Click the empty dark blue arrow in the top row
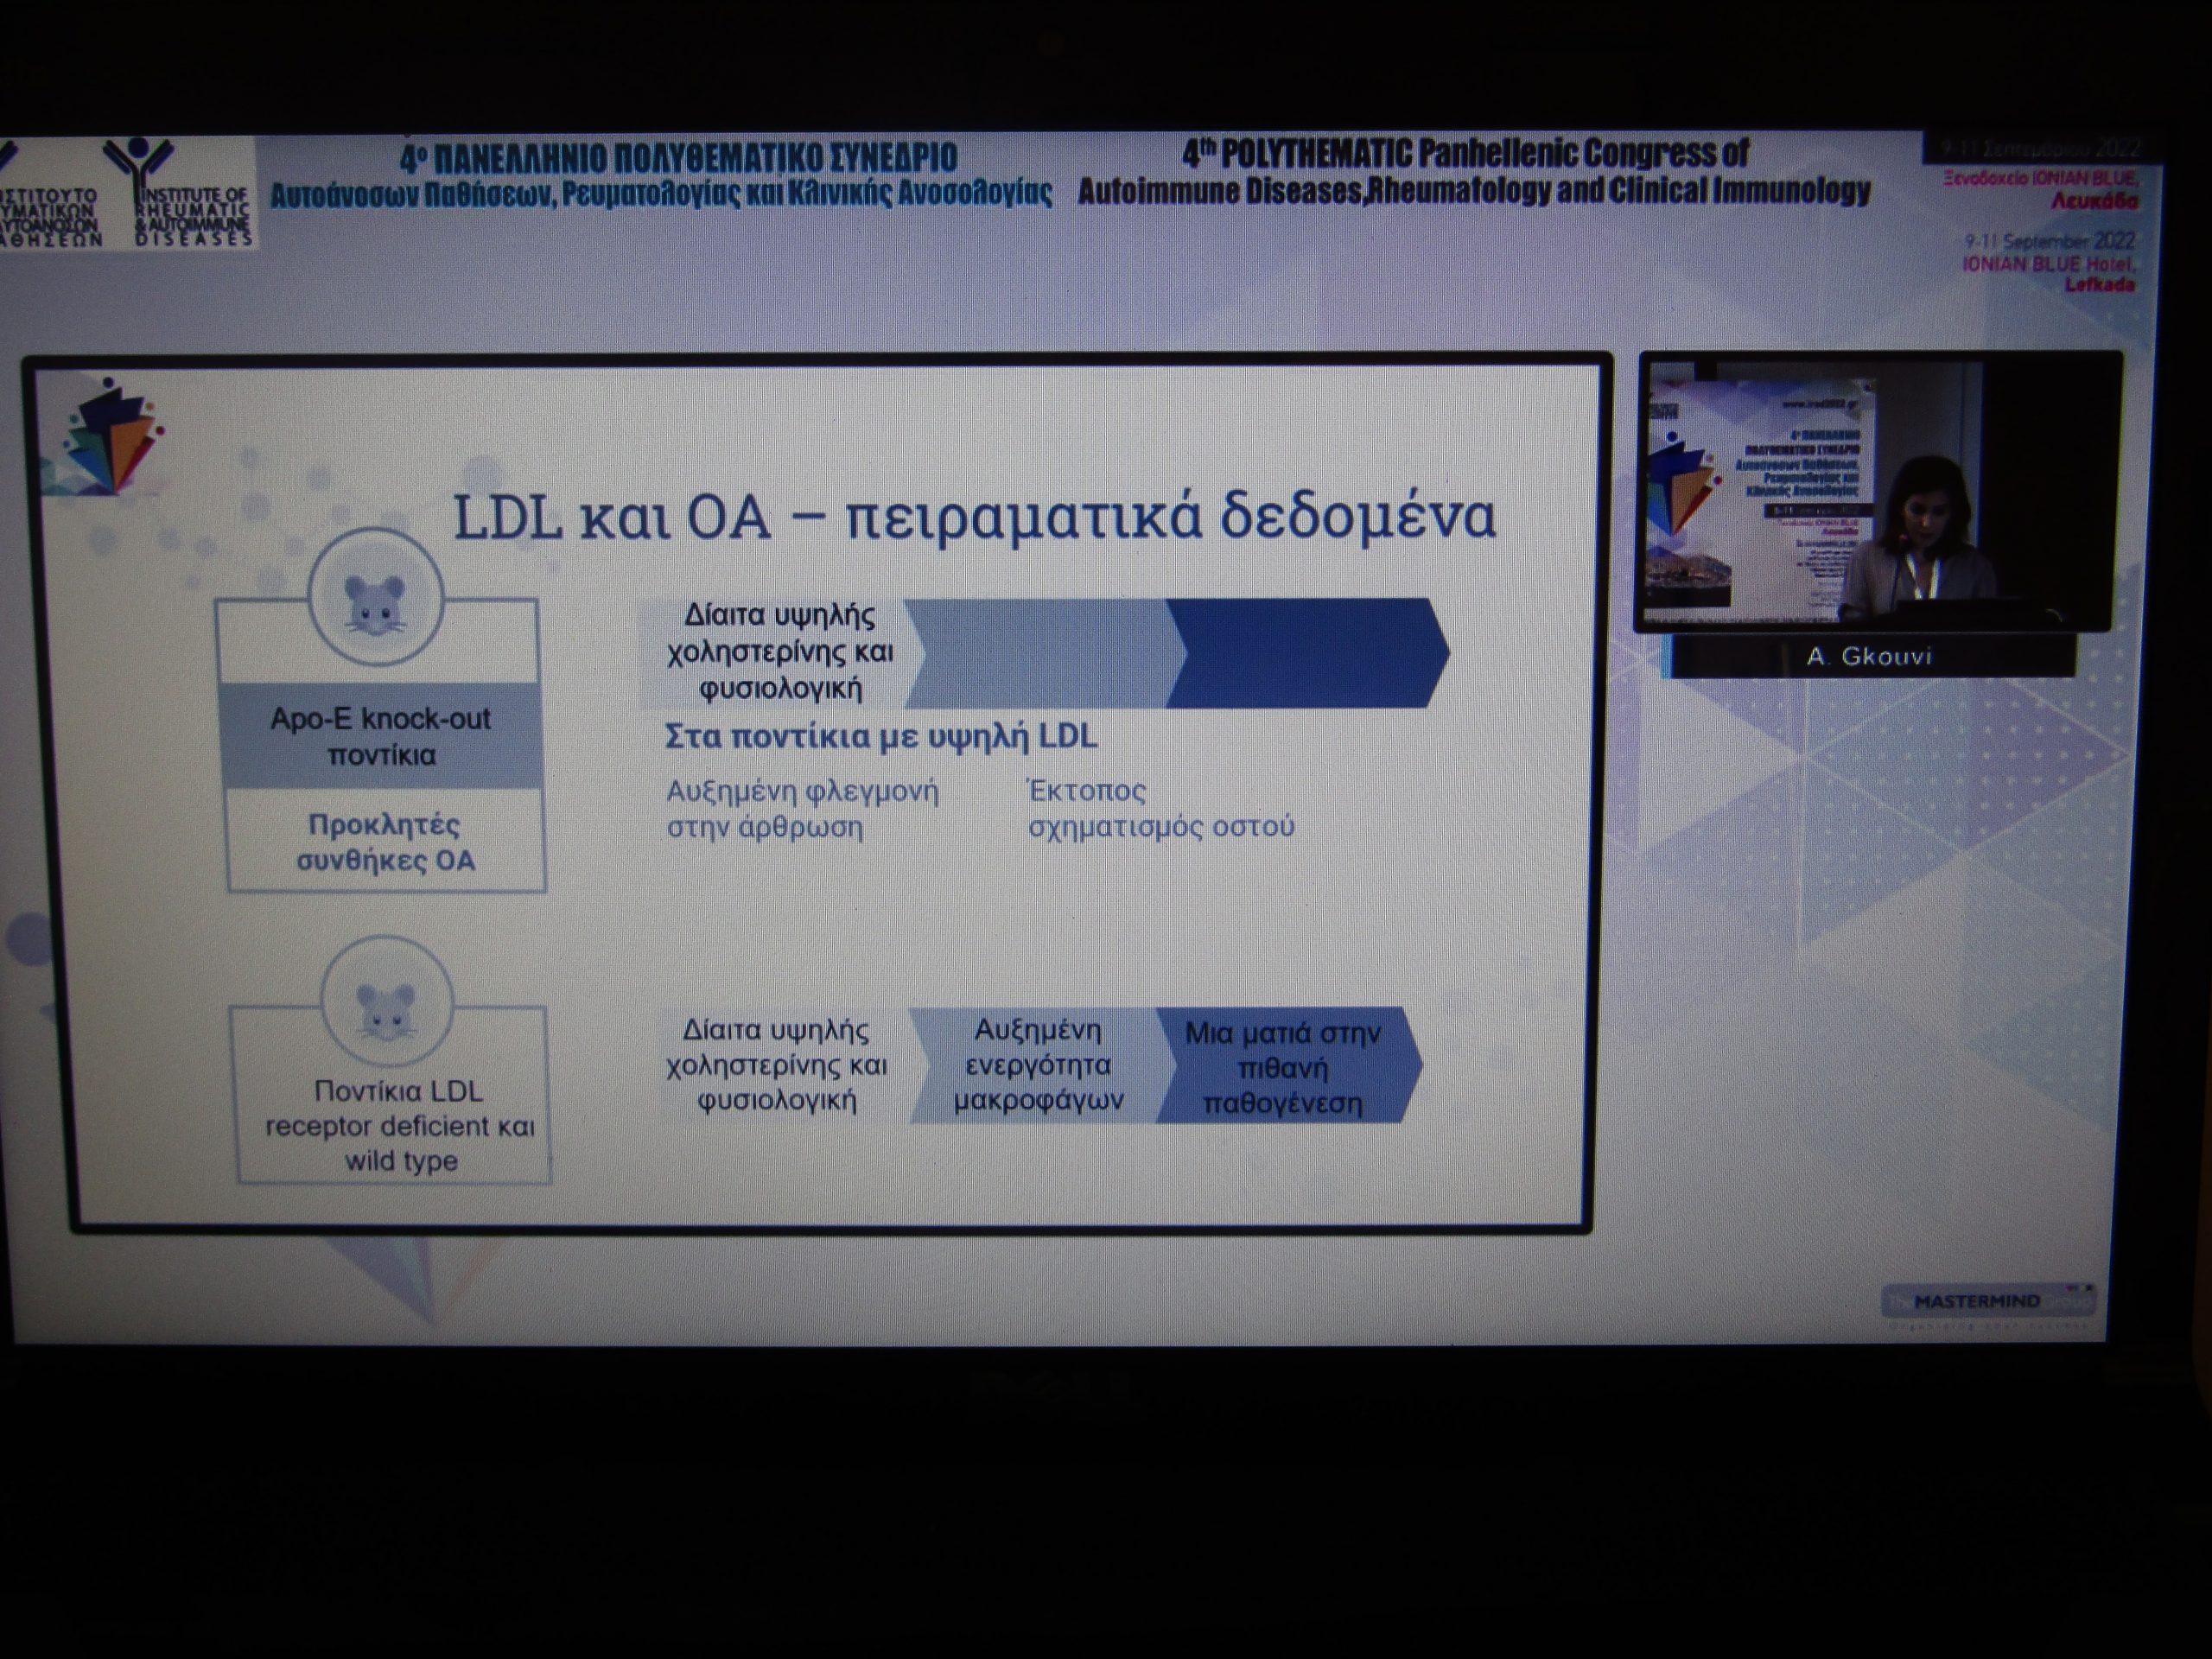 (x=1308, y=653)
